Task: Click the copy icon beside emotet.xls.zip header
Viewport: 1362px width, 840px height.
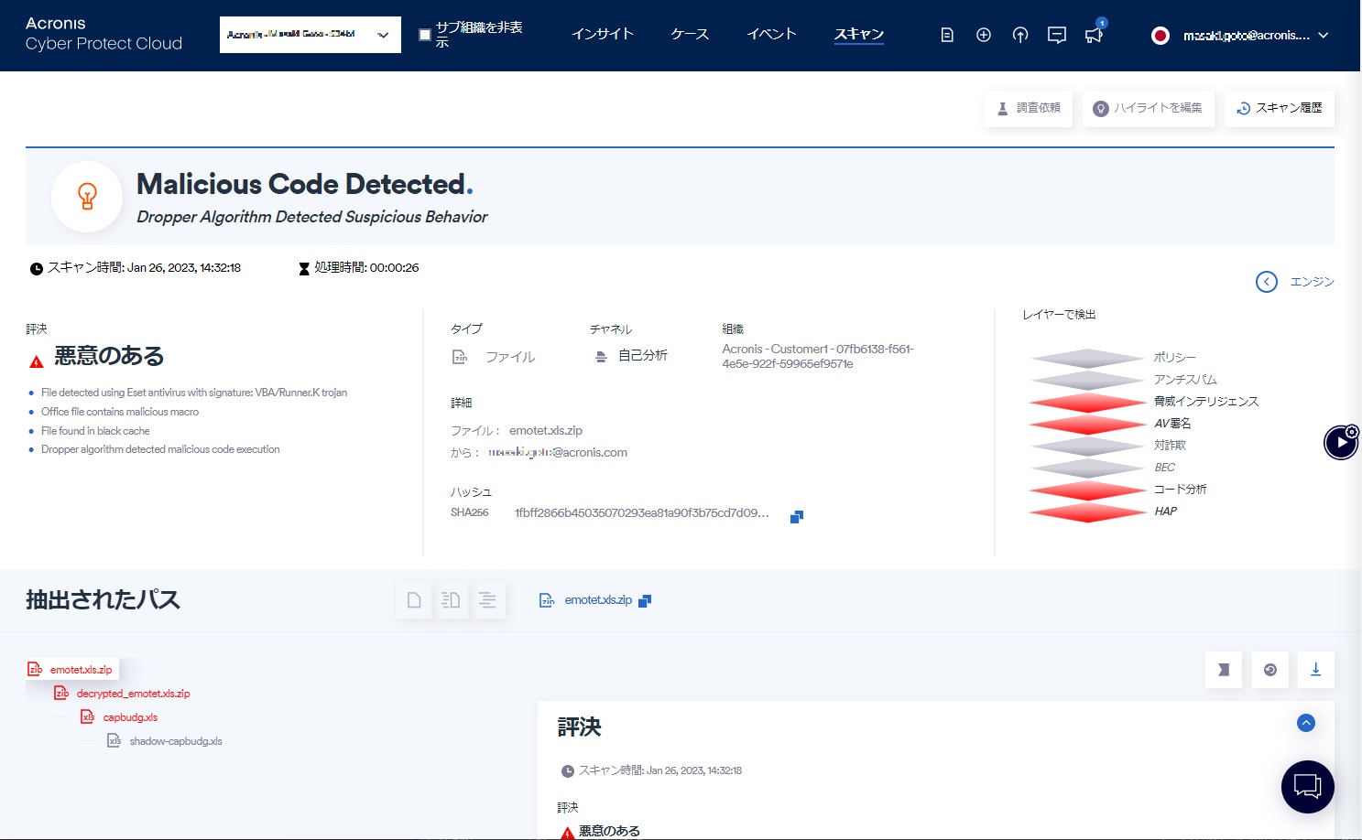Action: click(x=645, y=601)
